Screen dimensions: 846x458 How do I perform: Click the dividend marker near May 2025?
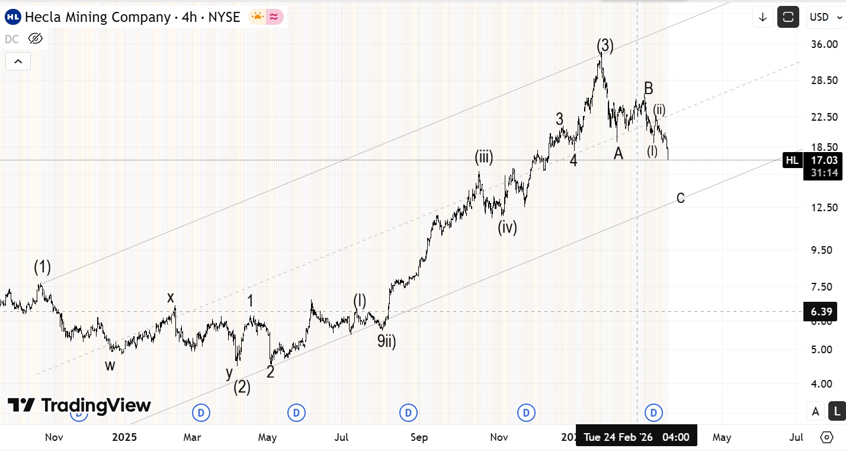click(296, 412)
